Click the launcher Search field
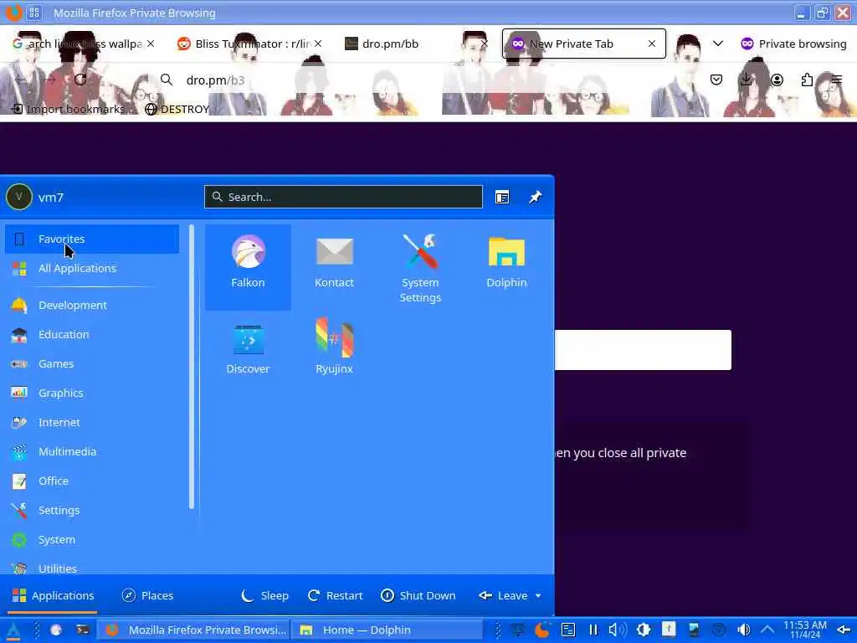 point(343,197)
